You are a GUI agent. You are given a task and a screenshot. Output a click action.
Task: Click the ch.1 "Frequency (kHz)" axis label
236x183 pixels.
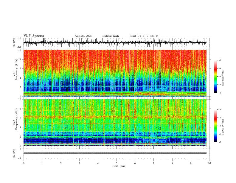[x=17, y=69]
